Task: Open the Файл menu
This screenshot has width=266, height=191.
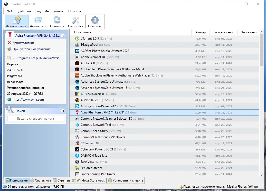Action: click(10, 11)
